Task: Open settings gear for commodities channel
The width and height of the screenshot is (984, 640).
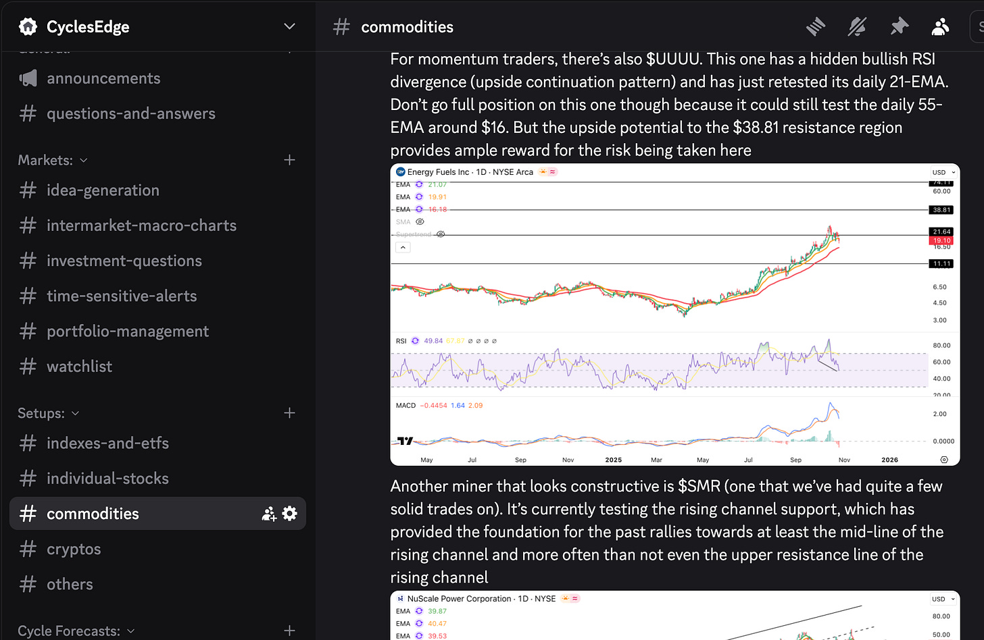Action: coord(289,514)
